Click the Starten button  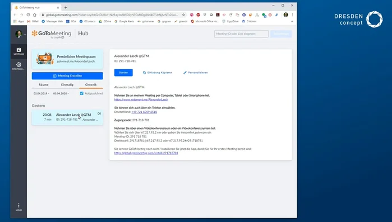click(x=123, y=73)
